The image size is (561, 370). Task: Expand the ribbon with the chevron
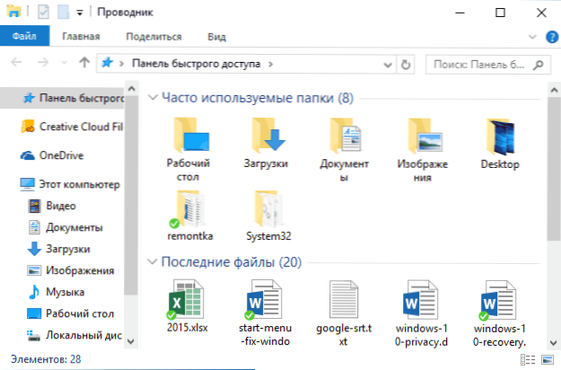(532, 37)
